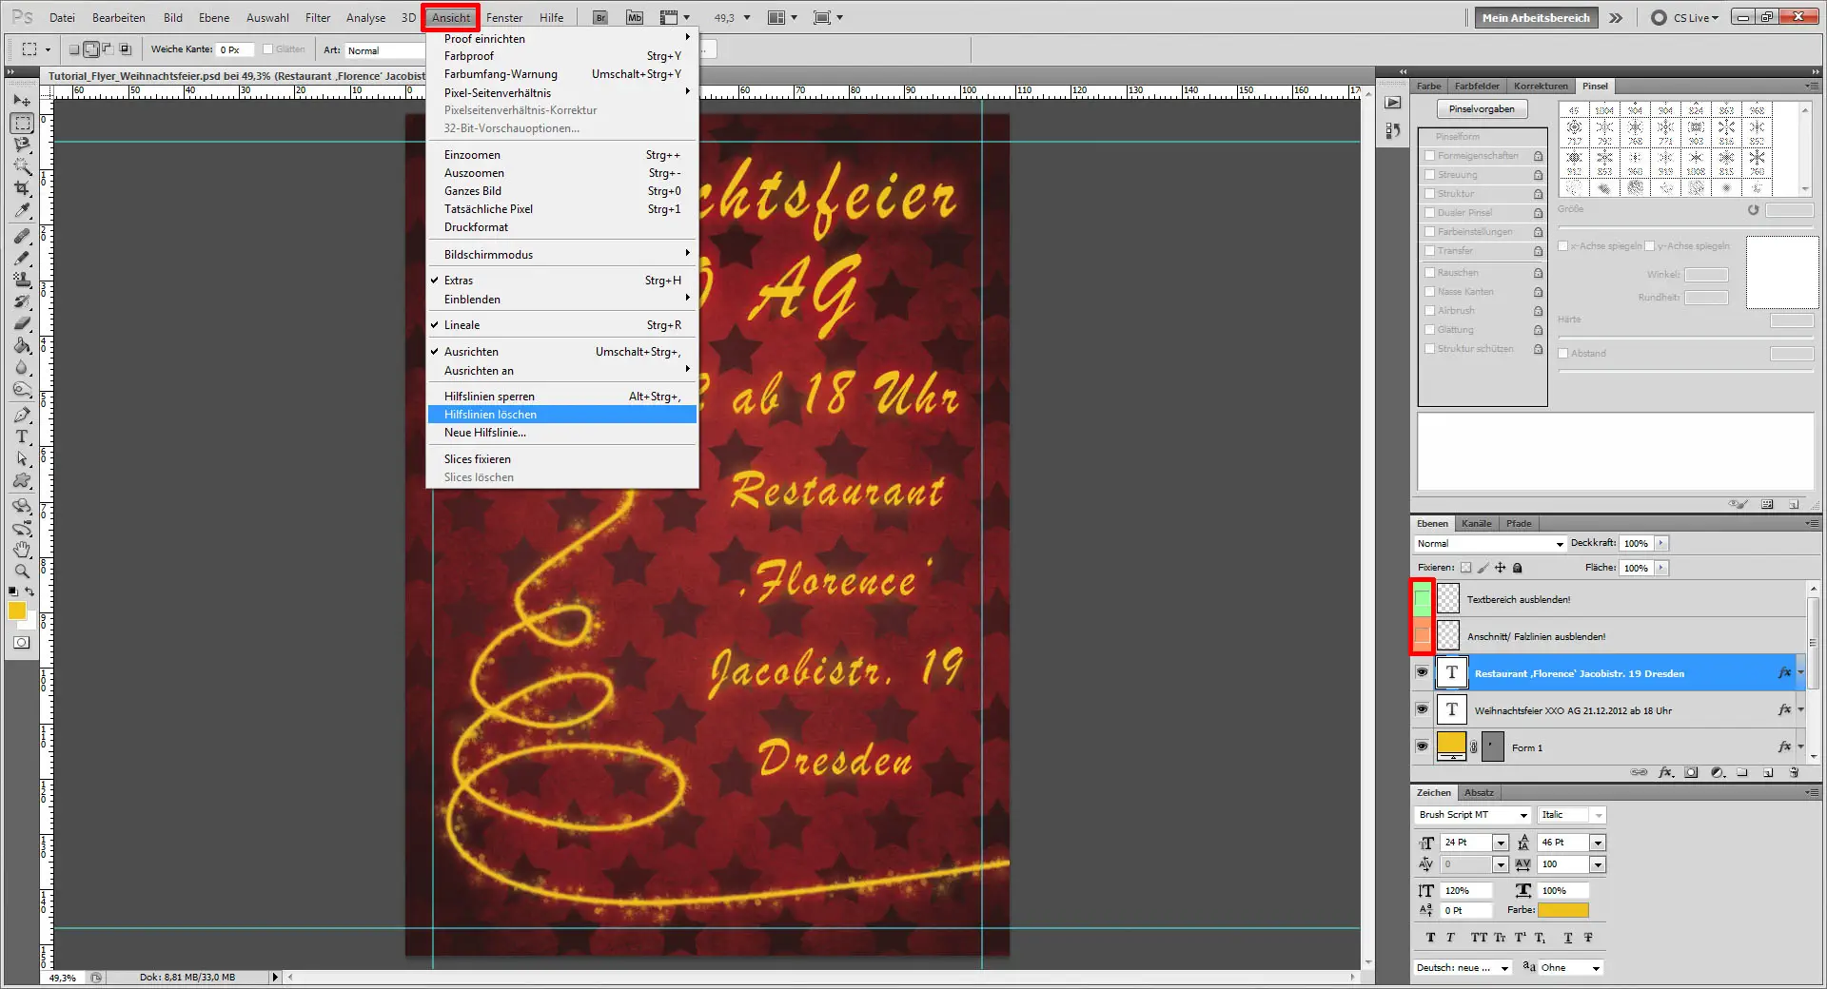Click the Quick Mask mode icon
The width and height of the screenshot is (1827, 989).
(x=22, y=643)
